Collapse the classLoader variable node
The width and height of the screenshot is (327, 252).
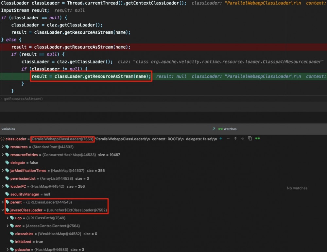point(2,139)
